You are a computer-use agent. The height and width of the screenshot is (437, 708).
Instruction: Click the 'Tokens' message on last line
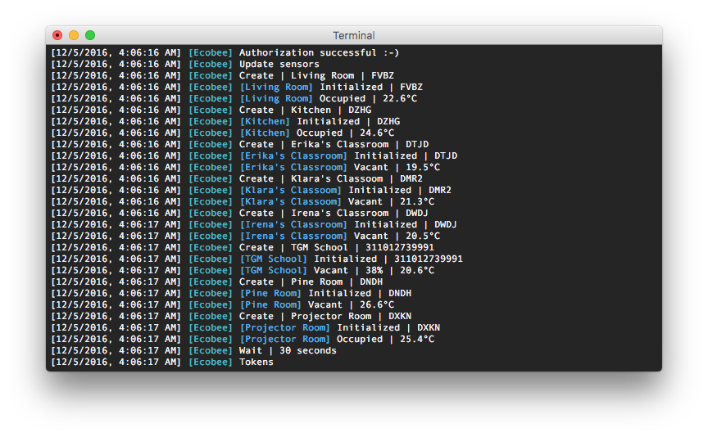click(256, 363)
